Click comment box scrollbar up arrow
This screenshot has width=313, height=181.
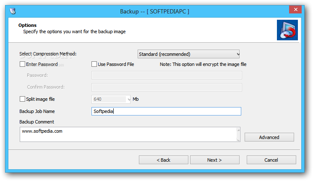coord(238,130)
